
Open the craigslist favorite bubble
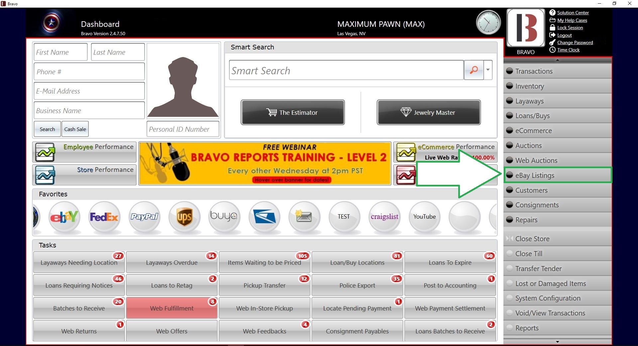384,217
